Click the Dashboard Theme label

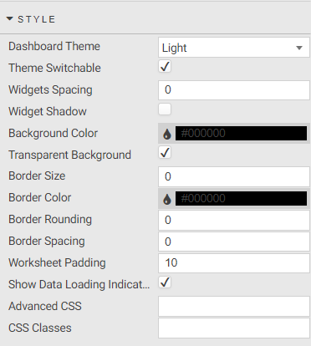point(54,46)
